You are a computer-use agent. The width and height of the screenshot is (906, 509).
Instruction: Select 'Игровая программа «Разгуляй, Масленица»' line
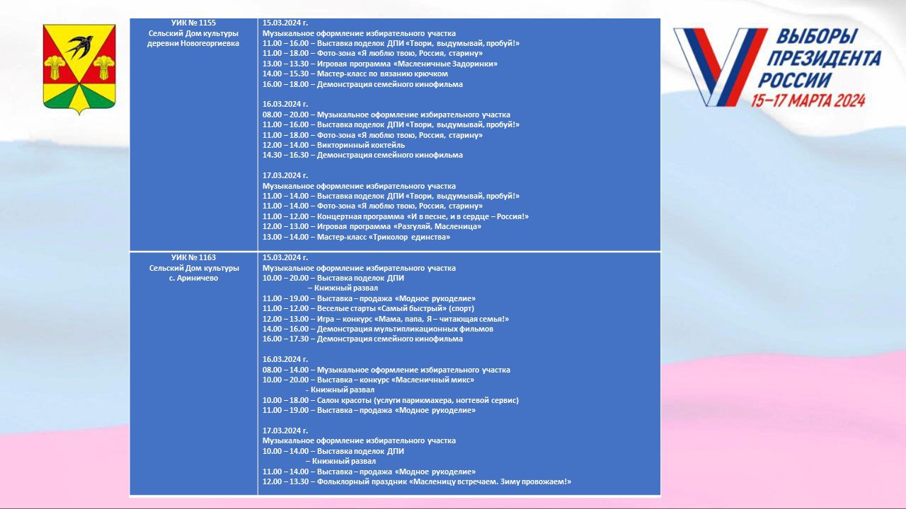coord(372,226)
